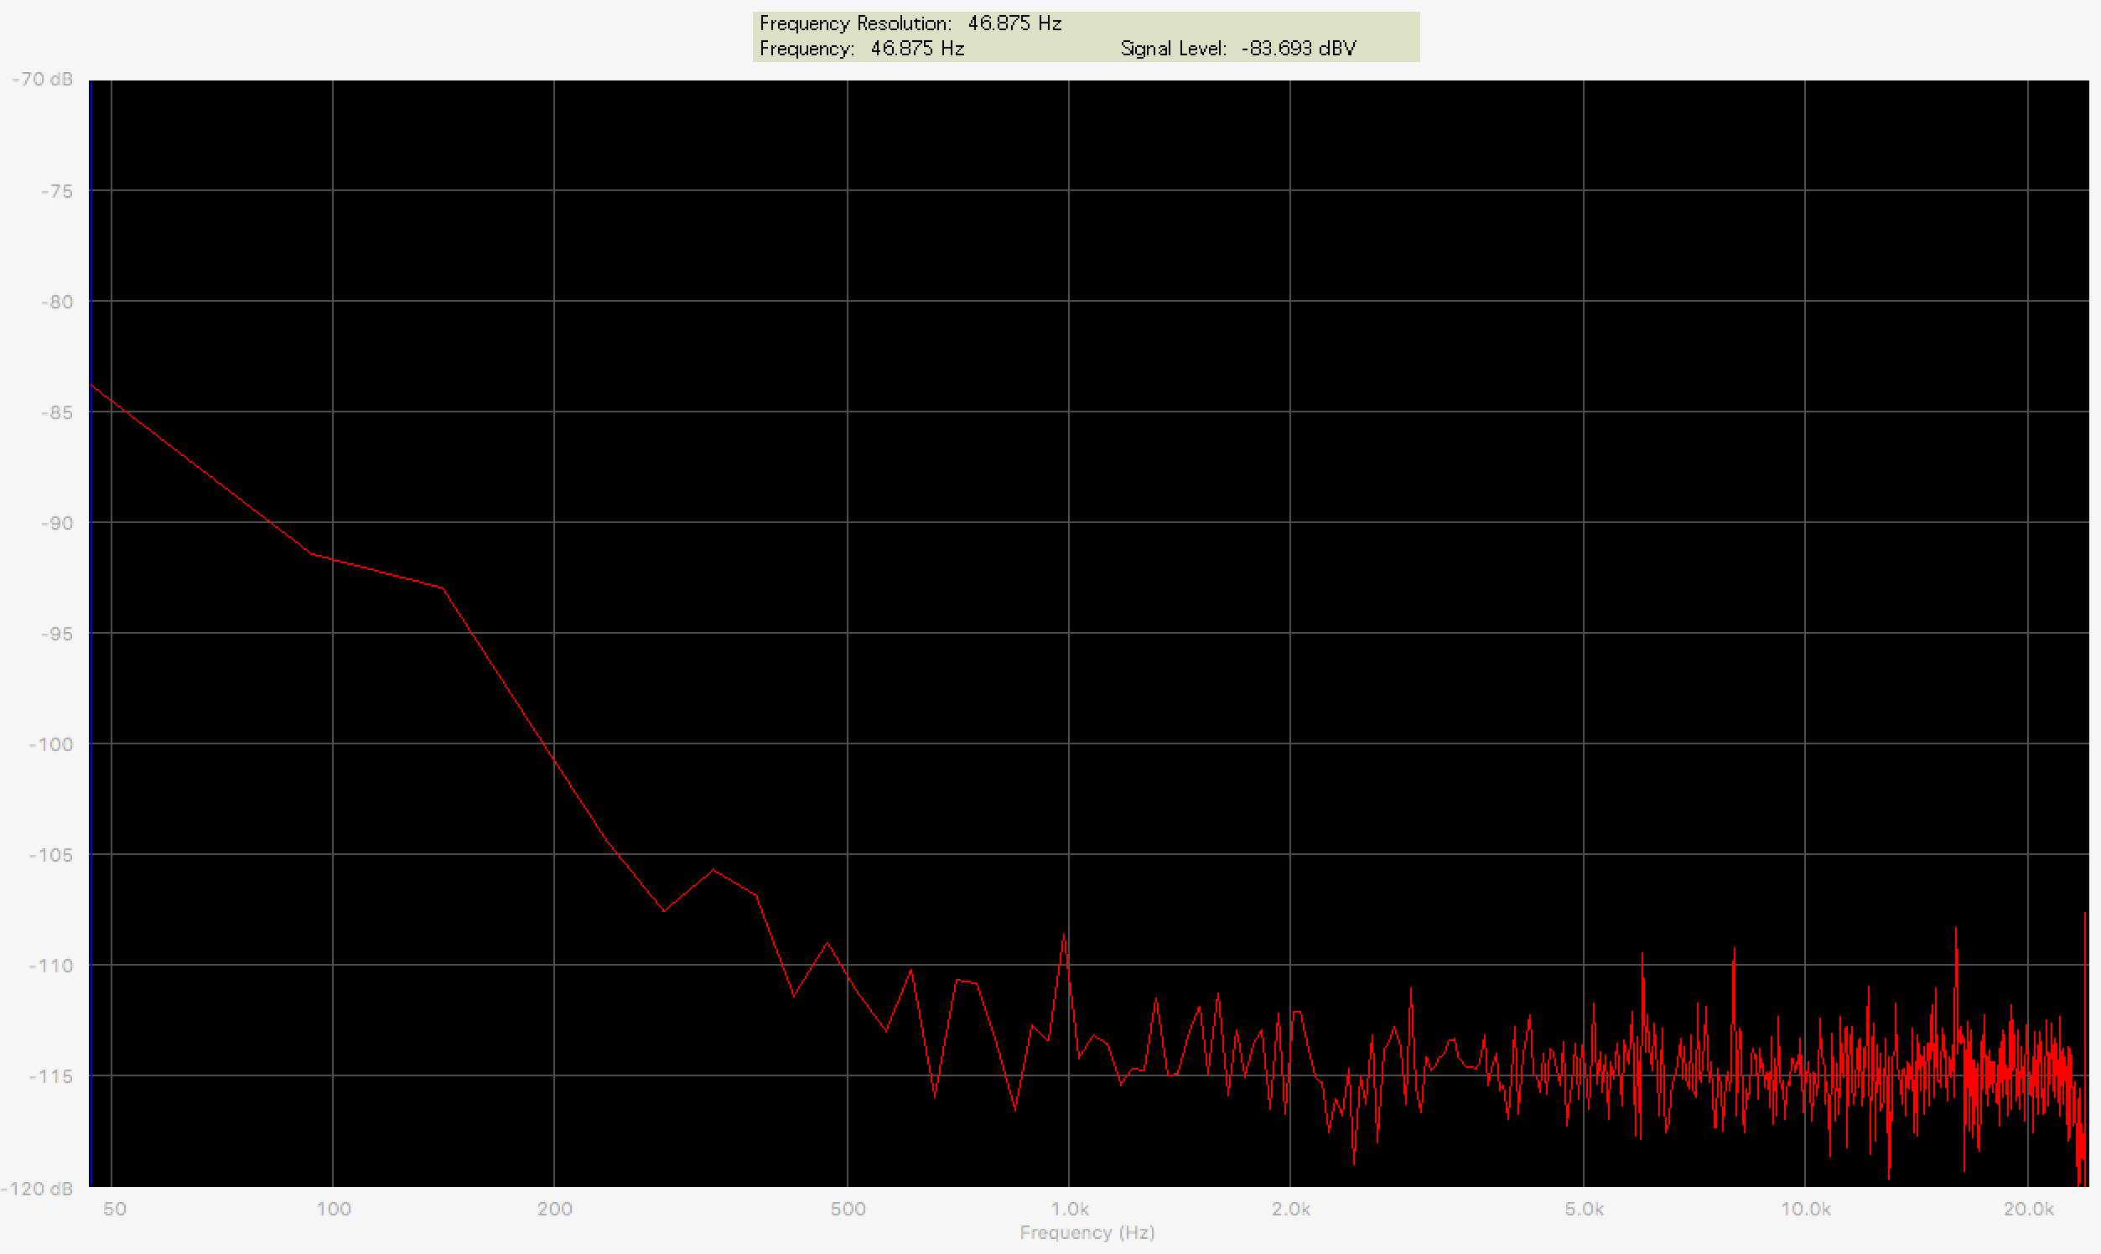
Task: Click the 20.0k frequency axis label
Action: point(2029,1210)
